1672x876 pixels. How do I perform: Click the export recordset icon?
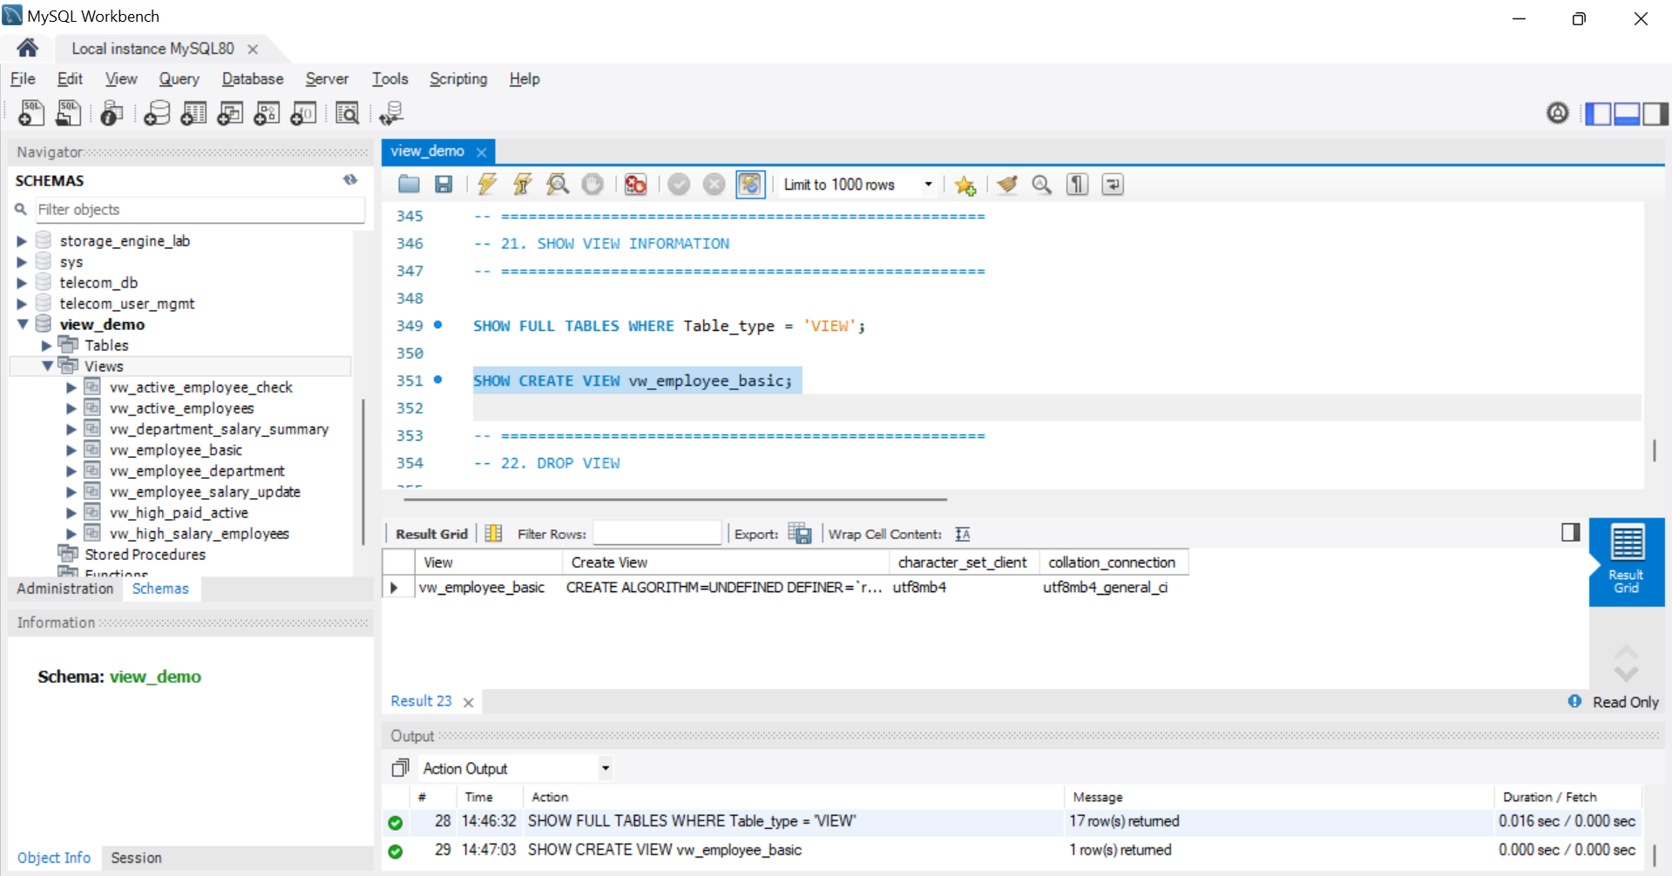pyautogui.click(x=800, y=534)
